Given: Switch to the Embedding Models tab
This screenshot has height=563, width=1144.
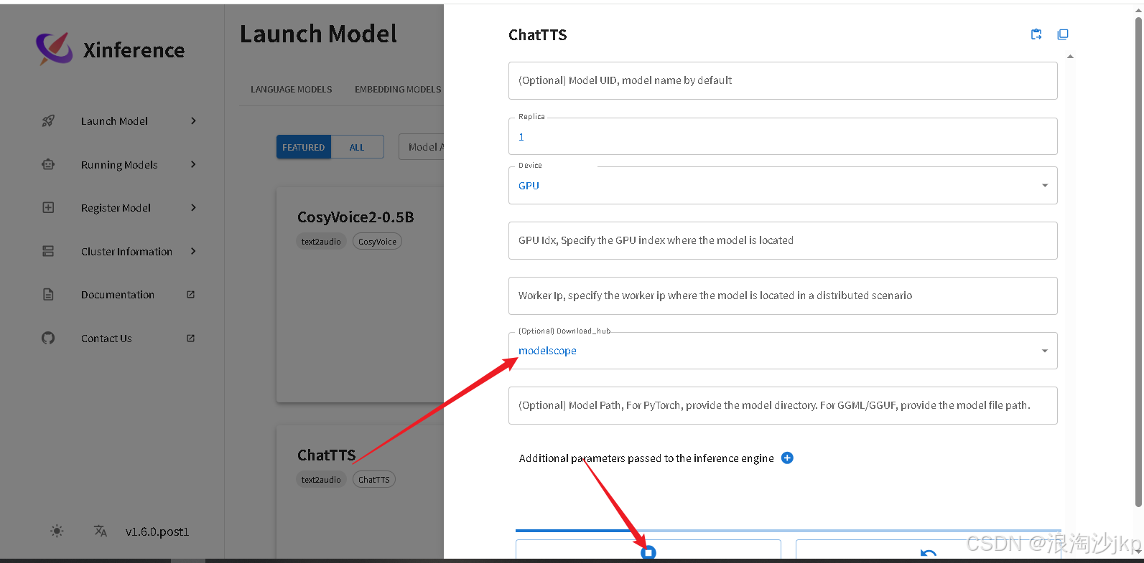Looking at the screenshot, I should click(x=398, y=90).
